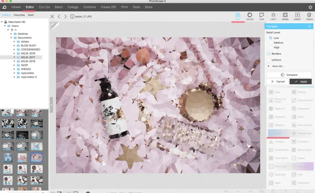Open the Store tab

point(149,7)
